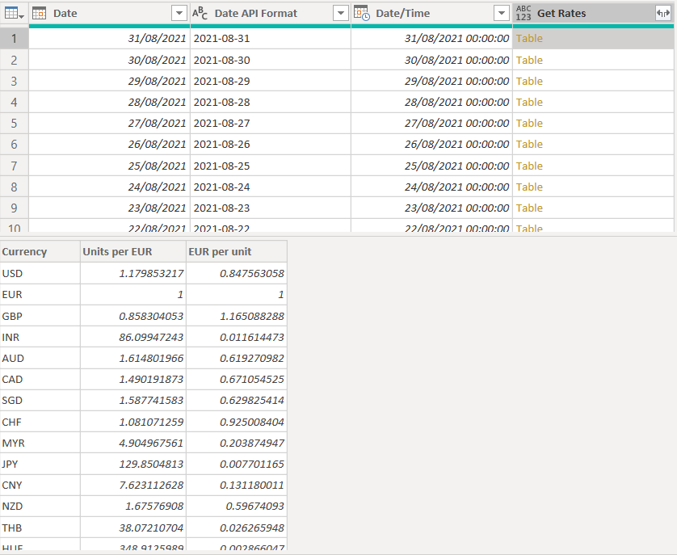The image size is (677, 555).
Task: Open the Date/Time column filter dropdown
Action: point(501,14)
